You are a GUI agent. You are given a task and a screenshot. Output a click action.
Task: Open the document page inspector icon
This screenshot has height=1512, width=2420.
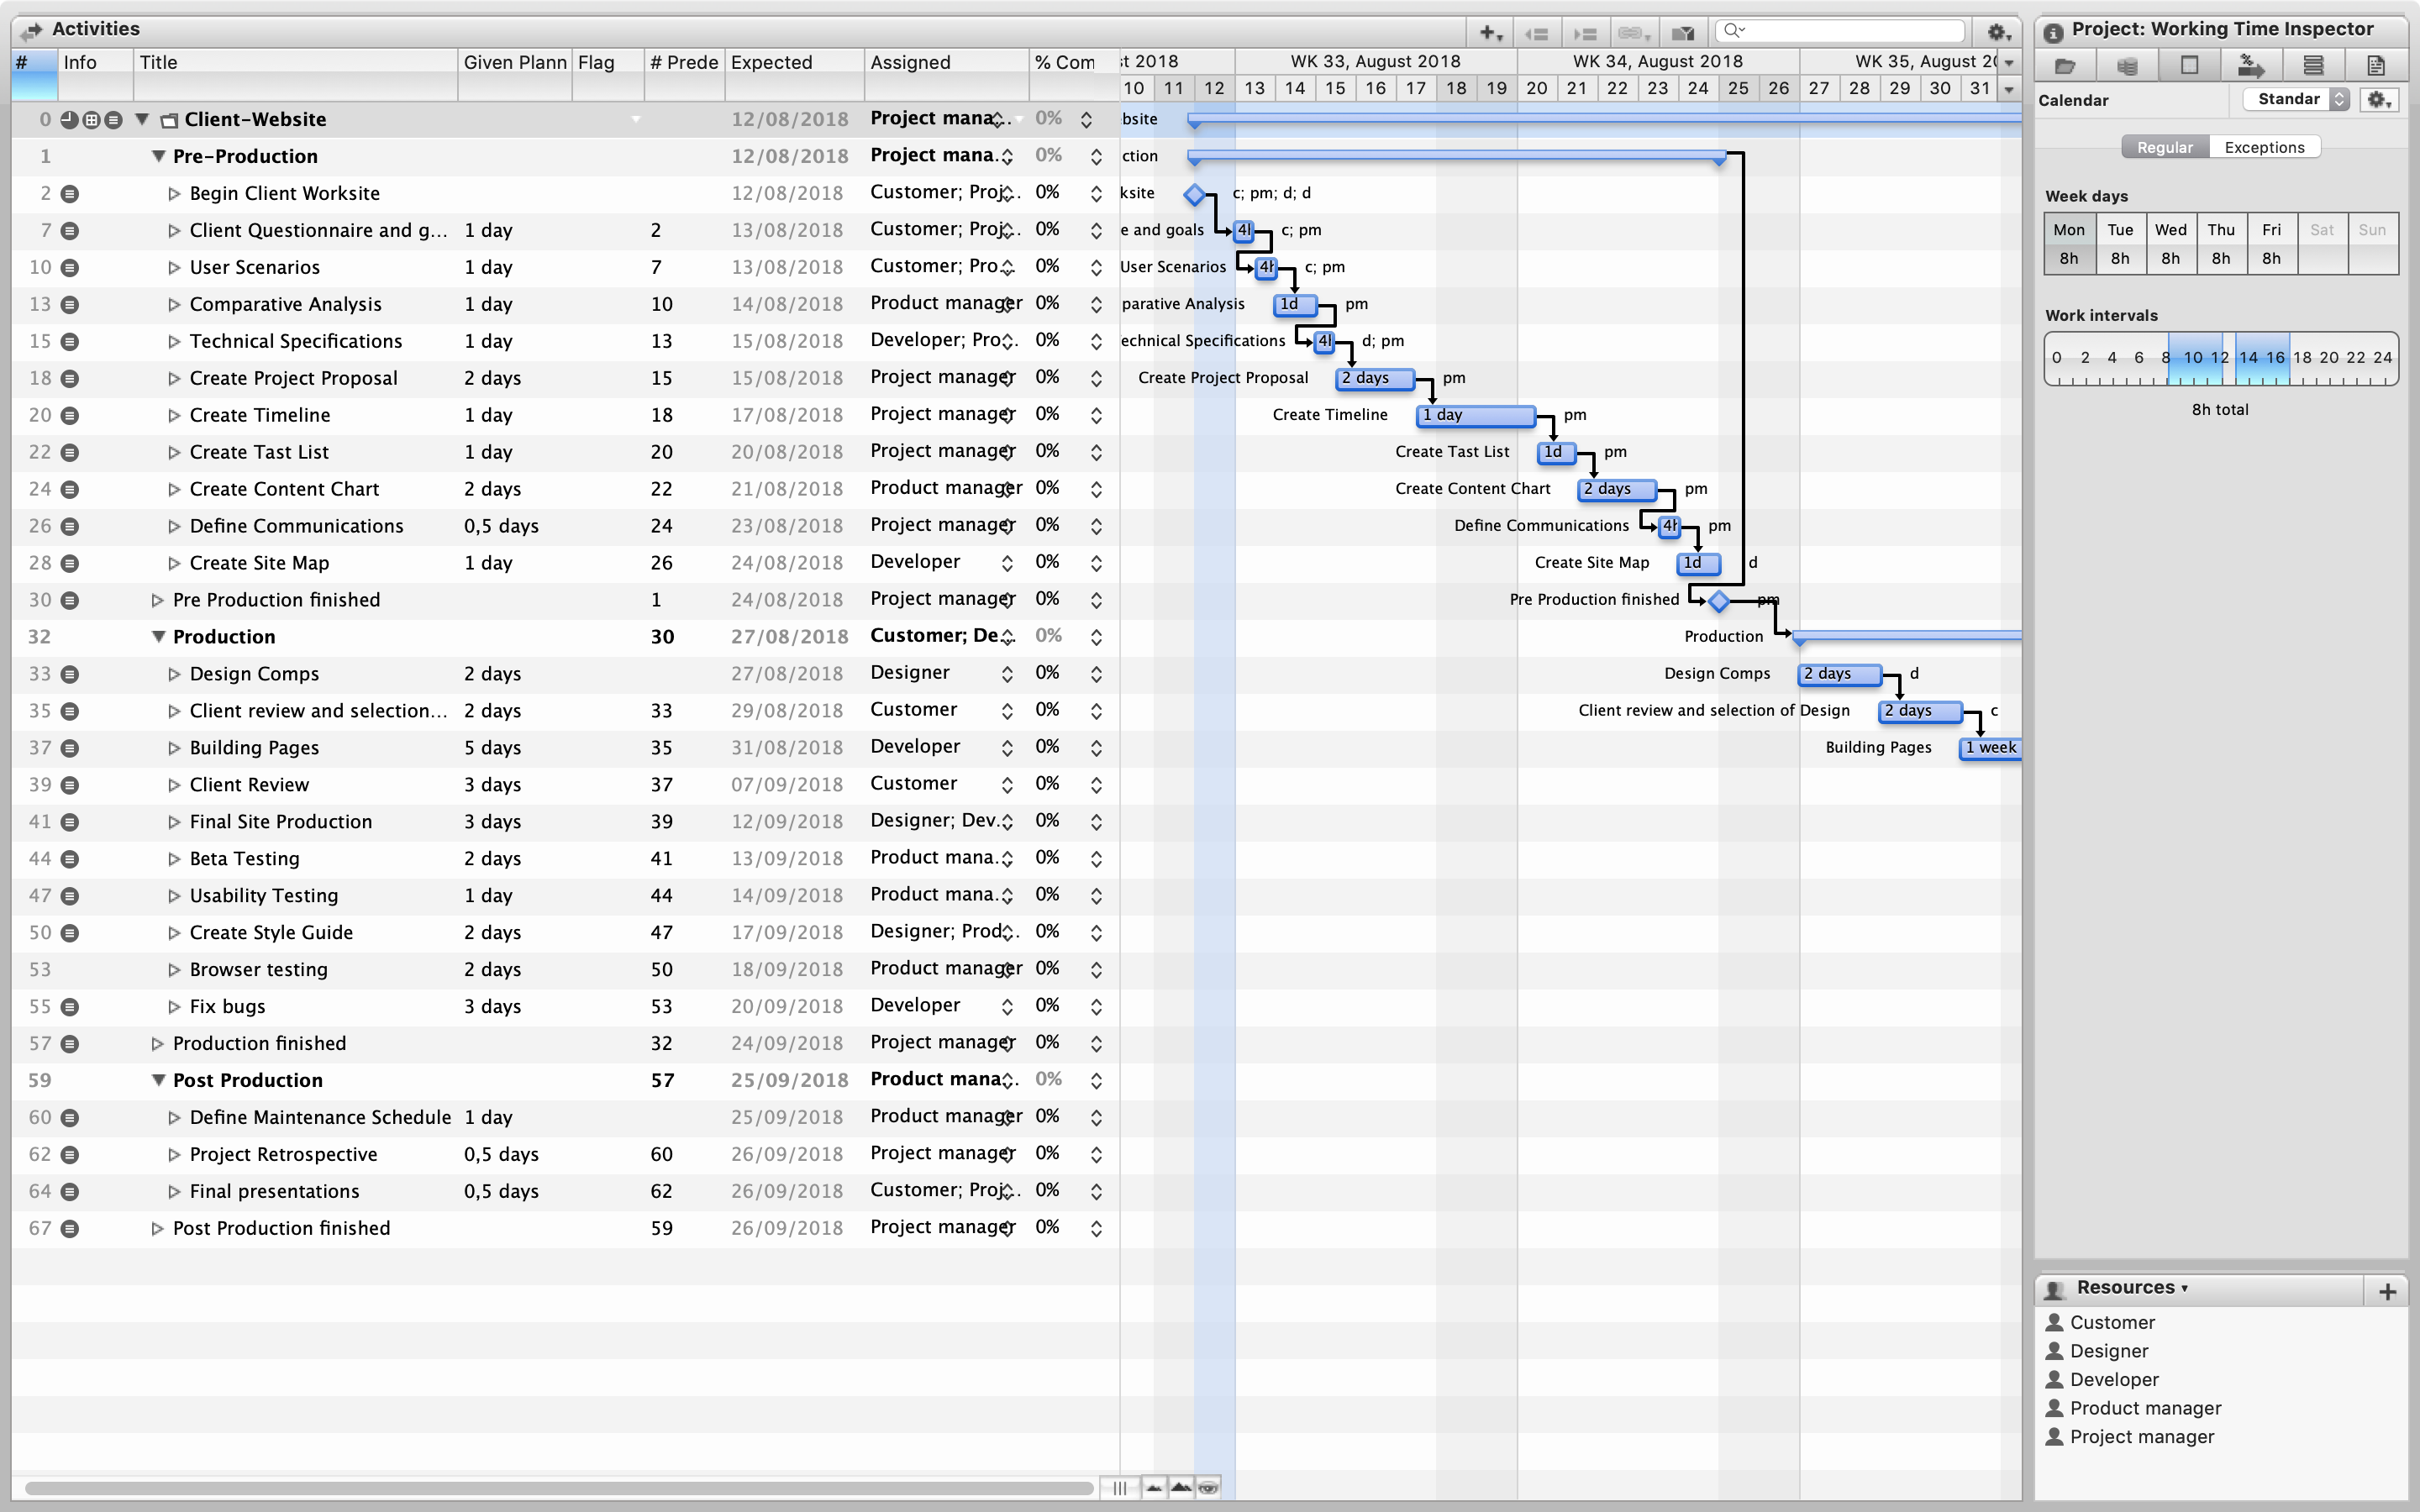(x=2376, y=66)
